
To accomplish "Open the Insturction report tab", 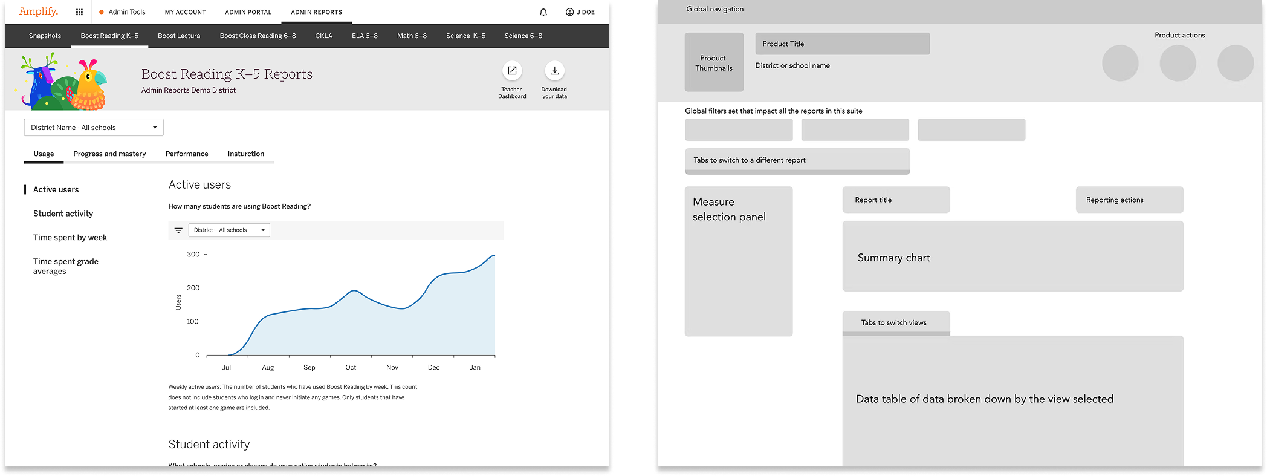I will point(246,154).
